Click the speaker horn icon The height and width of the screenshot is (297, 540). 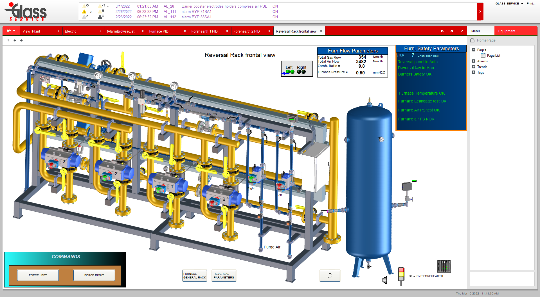click(385, 280)
